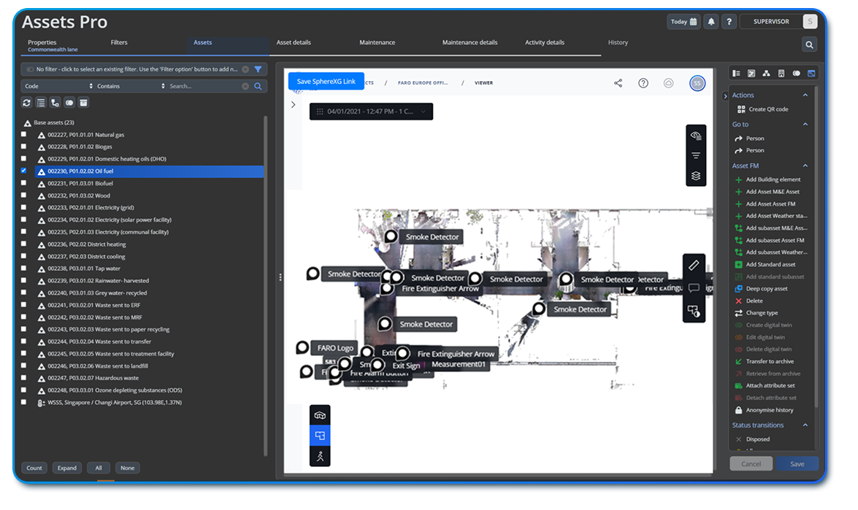The height and width of the screenshot is (510, 858).
Task: Check the box for 002233 Electricity (grid)
Action: [x=23, y=207]
